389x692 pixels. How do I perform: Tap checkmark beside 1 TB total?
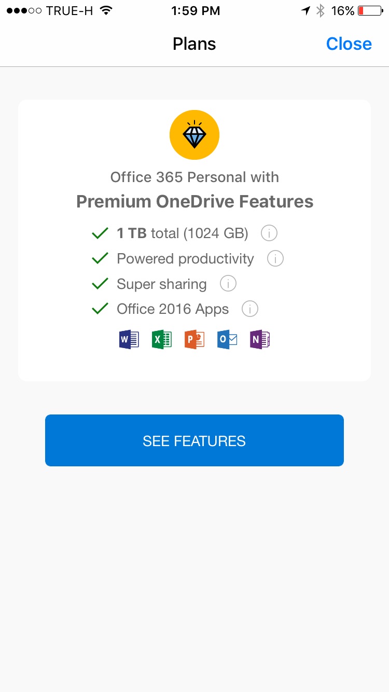[x=100, y=233]
